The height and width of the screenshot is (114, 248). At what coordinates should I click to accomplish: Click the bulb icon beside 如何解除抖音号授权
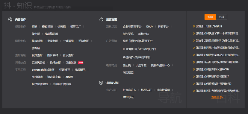(x=193, y=77)
